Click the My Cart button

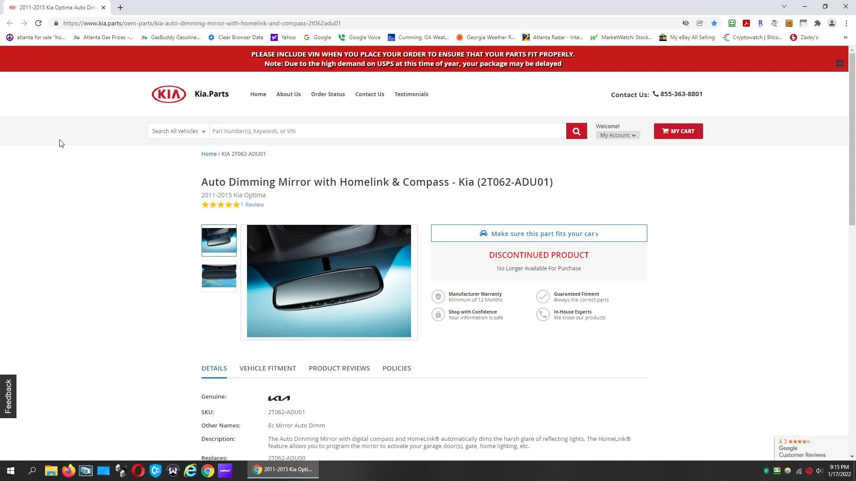point(678,131)
